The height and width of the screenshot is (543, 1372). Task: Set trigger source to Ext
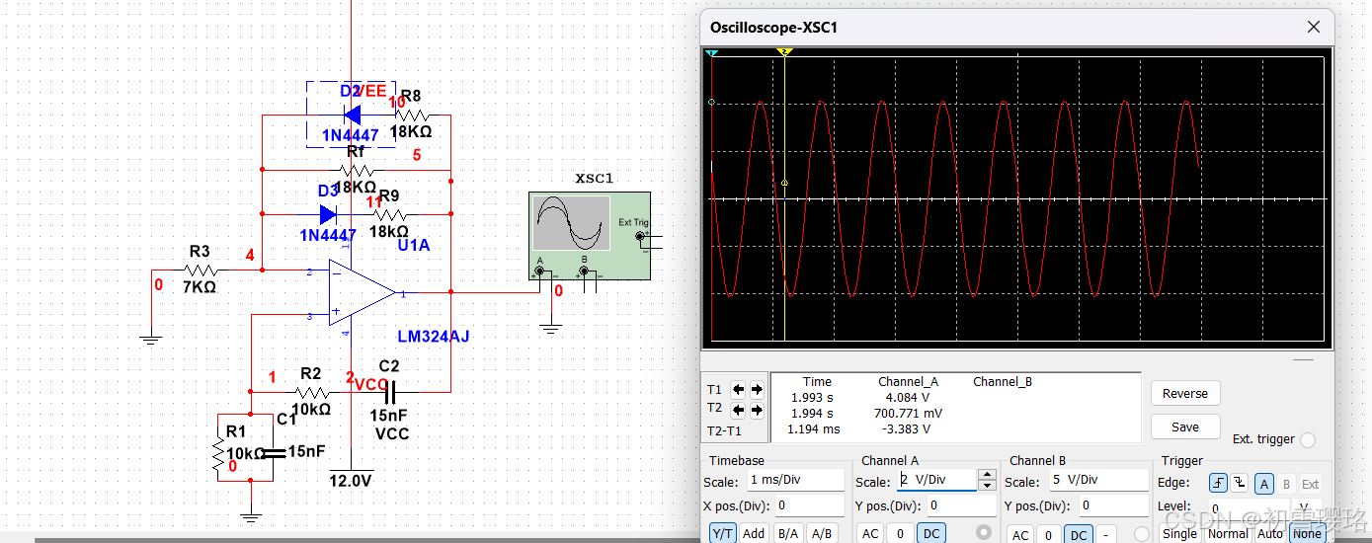1310,484
